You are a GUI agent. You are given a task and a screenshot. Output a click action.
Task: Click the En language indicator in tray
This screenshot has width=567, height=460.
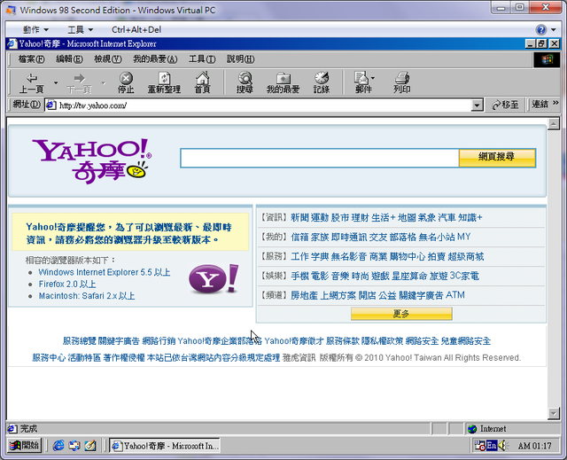[492, 446]
